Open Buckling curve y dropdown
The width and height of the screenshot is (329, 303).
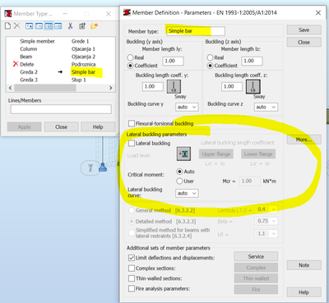coord(187,107)
